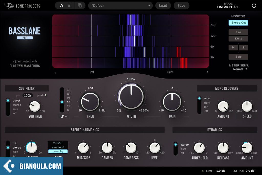Click the Limit -1.0 dB value
This screenshot has height=175, width=262.
(220, 171)
